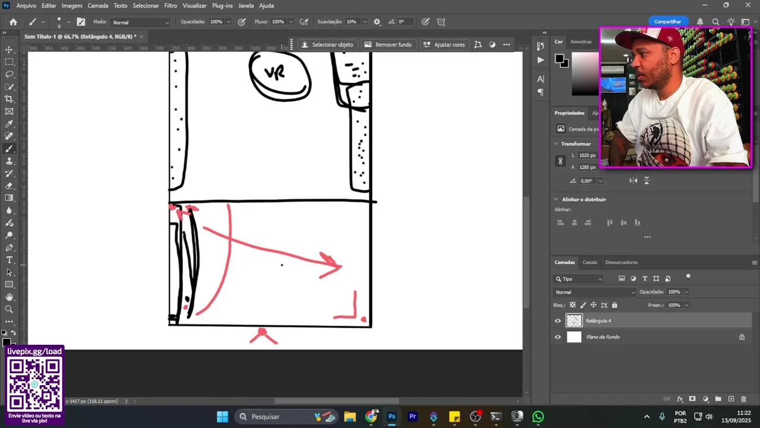Screen dimensions: 760x428
Task: Add a layer style with fx icon
Action: [x=680, y=399]
